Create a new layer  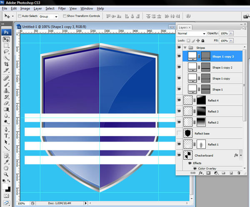tap(231, 173)
